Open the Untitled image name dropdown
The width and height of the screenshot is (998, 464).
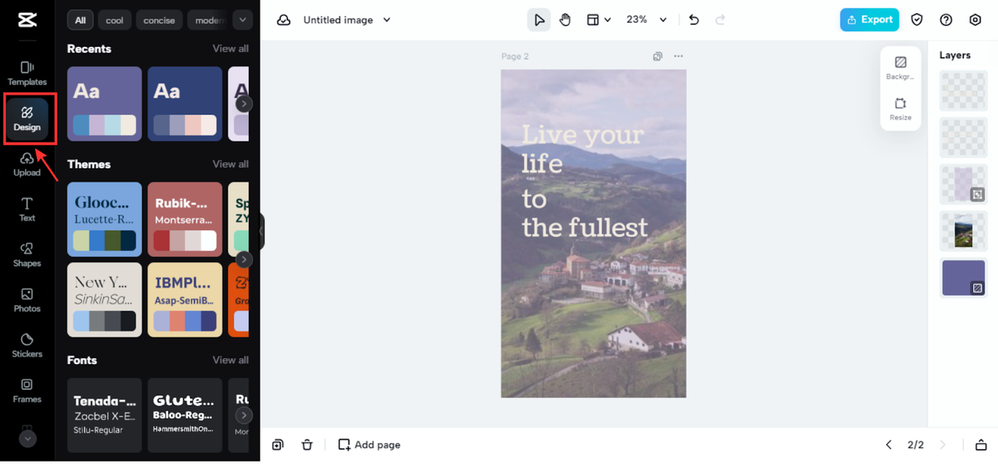coord(347,20)
